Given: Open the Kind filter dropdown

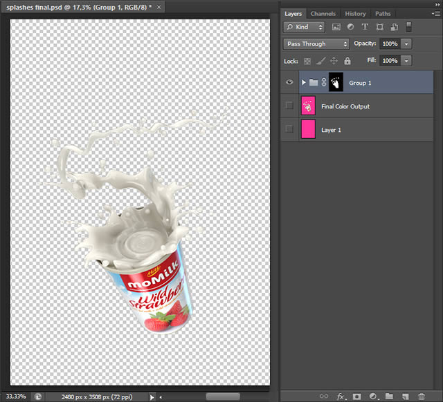Looking at the screenshot, I should (304, 27).
